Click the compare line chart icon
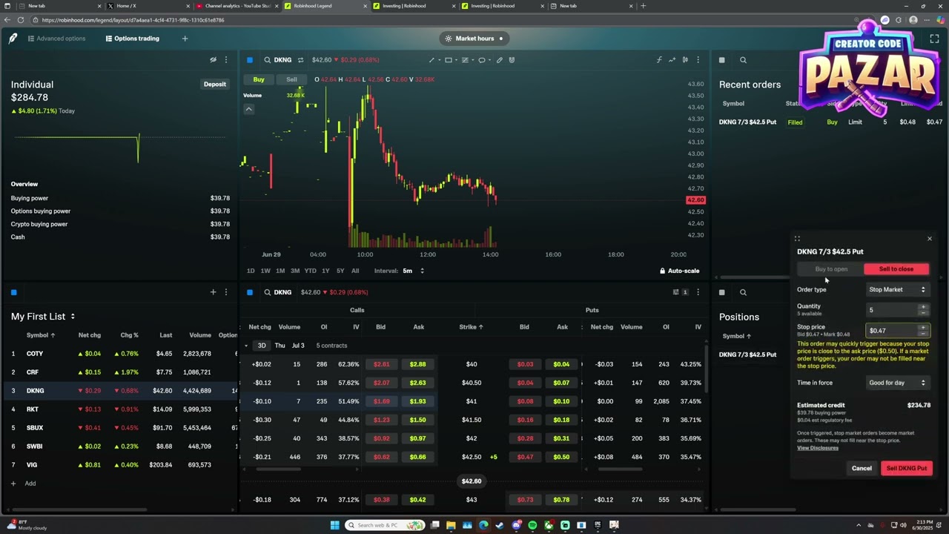The image size is (949, 534). pos(672,60)
